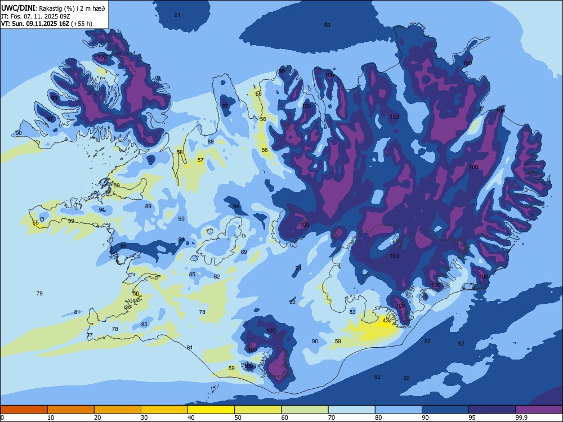Click the VT valid time line
Screen dimensions: 563x422
point(46,24)
